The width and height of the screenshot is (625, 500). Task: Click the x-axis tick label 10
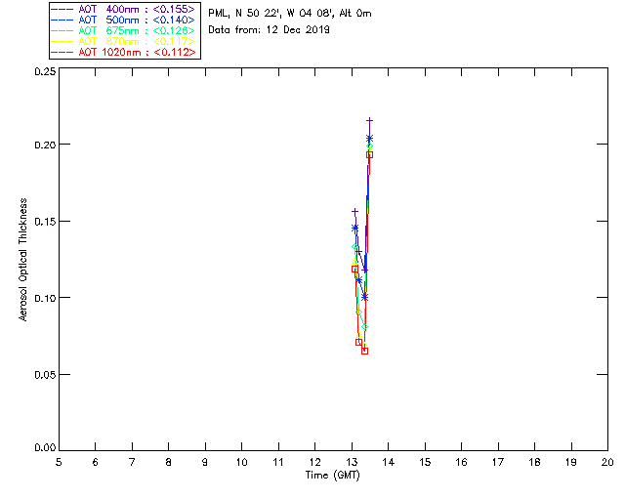(242, 462)
